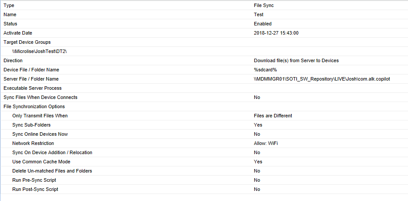Select the File Sync value
The width and height of the screenshot is (408, 201).
[264, 5]
